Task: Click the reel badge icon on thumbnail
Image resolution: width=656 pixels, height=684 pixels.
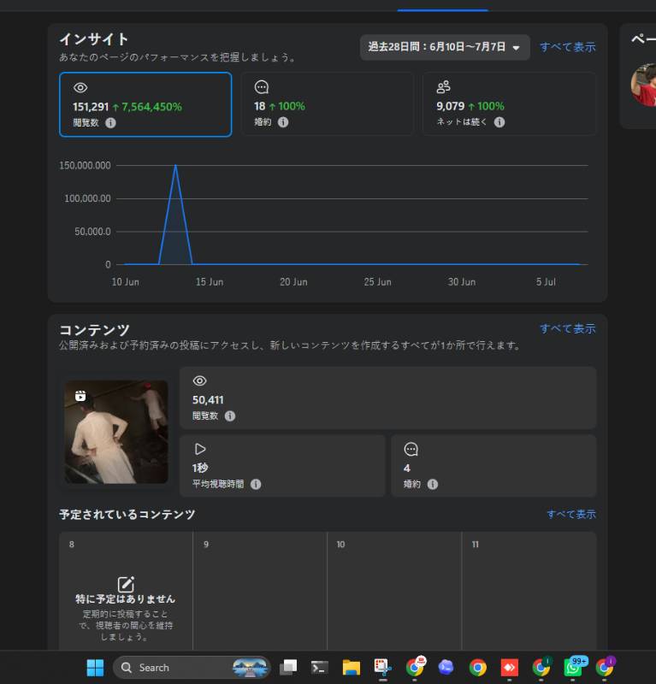Action: pyautogui.click(x=80, y=396)
